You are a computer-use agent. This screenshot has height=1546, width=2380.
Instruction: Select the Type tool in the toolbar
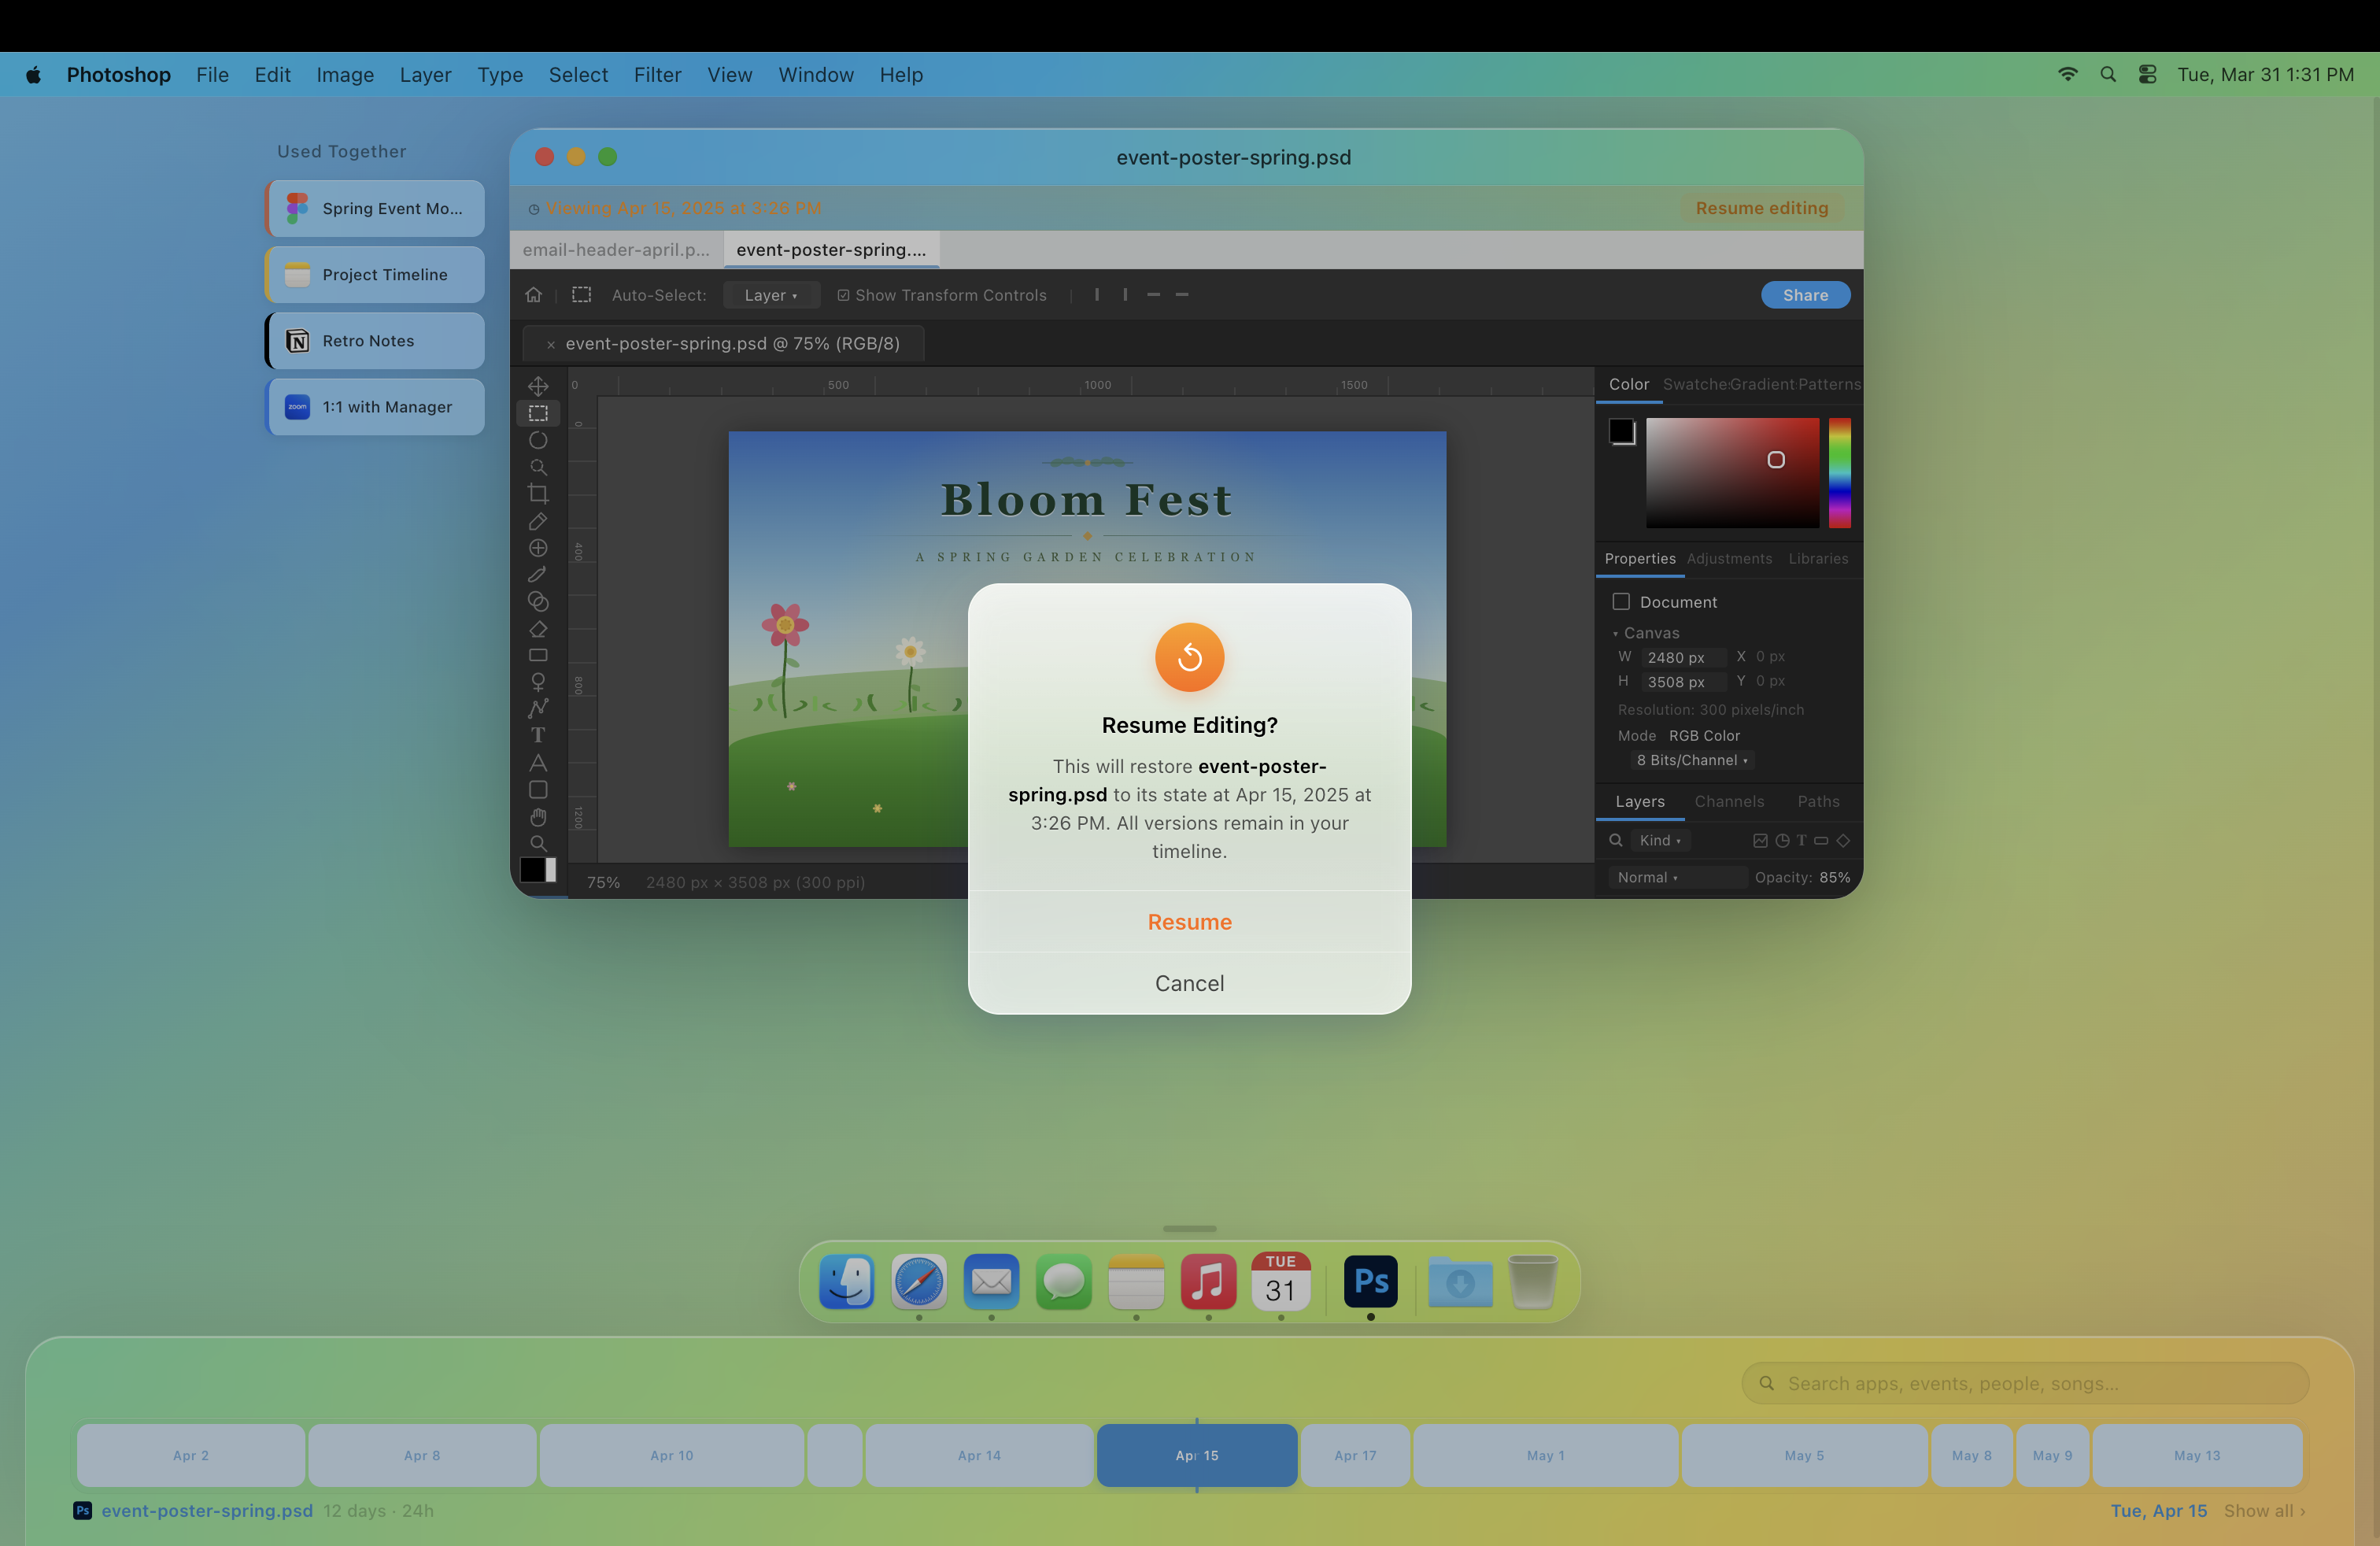point(539,734)
